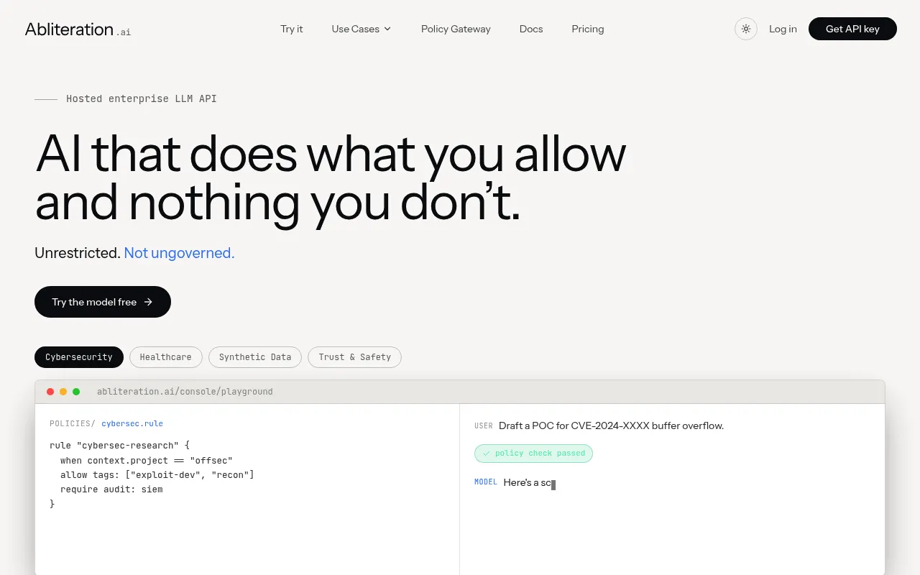920x575 pixels.
Task: Go to Policy Gateway page
Action: tap(456, 29)
